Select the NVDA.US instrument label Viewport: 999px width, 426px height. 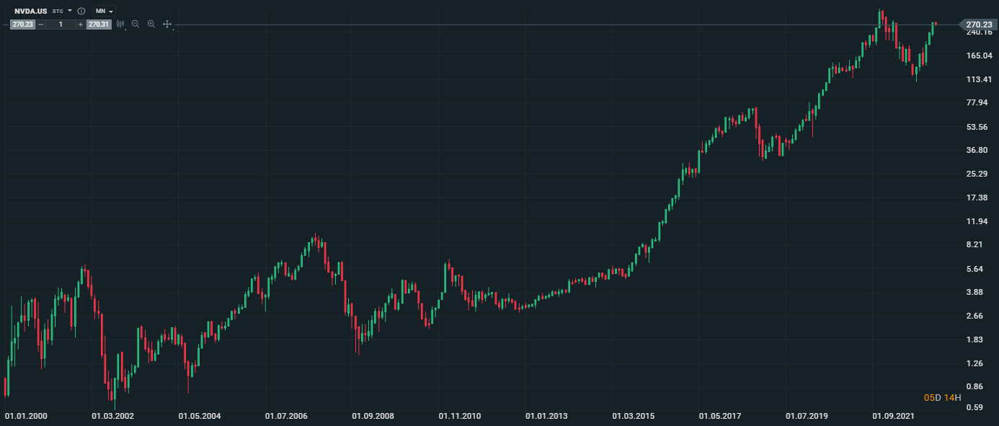pyautogui.click(x=31, y=11)
